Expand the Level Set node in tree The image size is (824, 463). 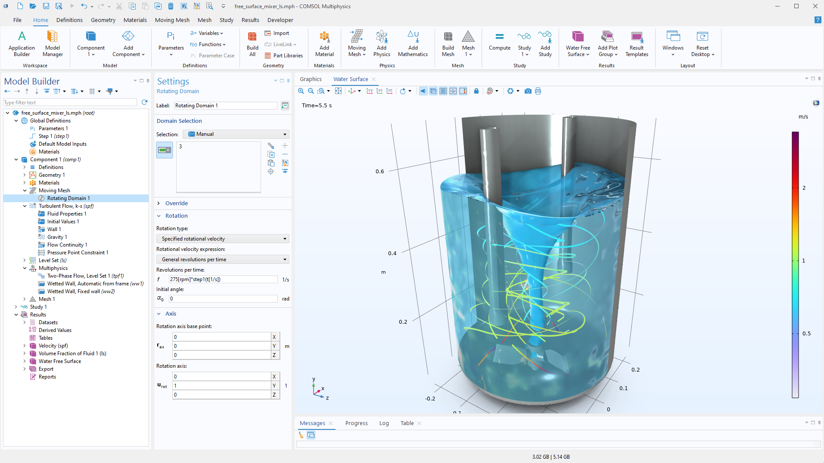(x=25, y=260)
